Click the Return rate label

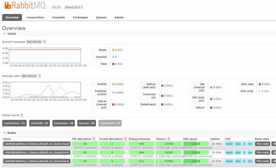pos(197,107)
